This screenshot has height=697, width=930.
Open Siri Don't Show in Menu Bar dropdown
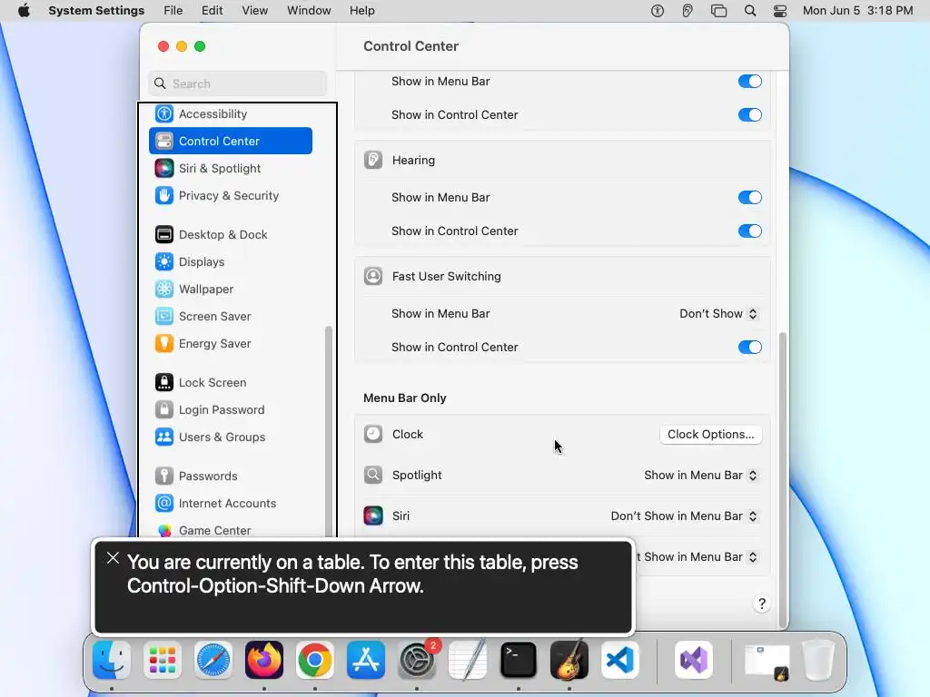point(685,516)
